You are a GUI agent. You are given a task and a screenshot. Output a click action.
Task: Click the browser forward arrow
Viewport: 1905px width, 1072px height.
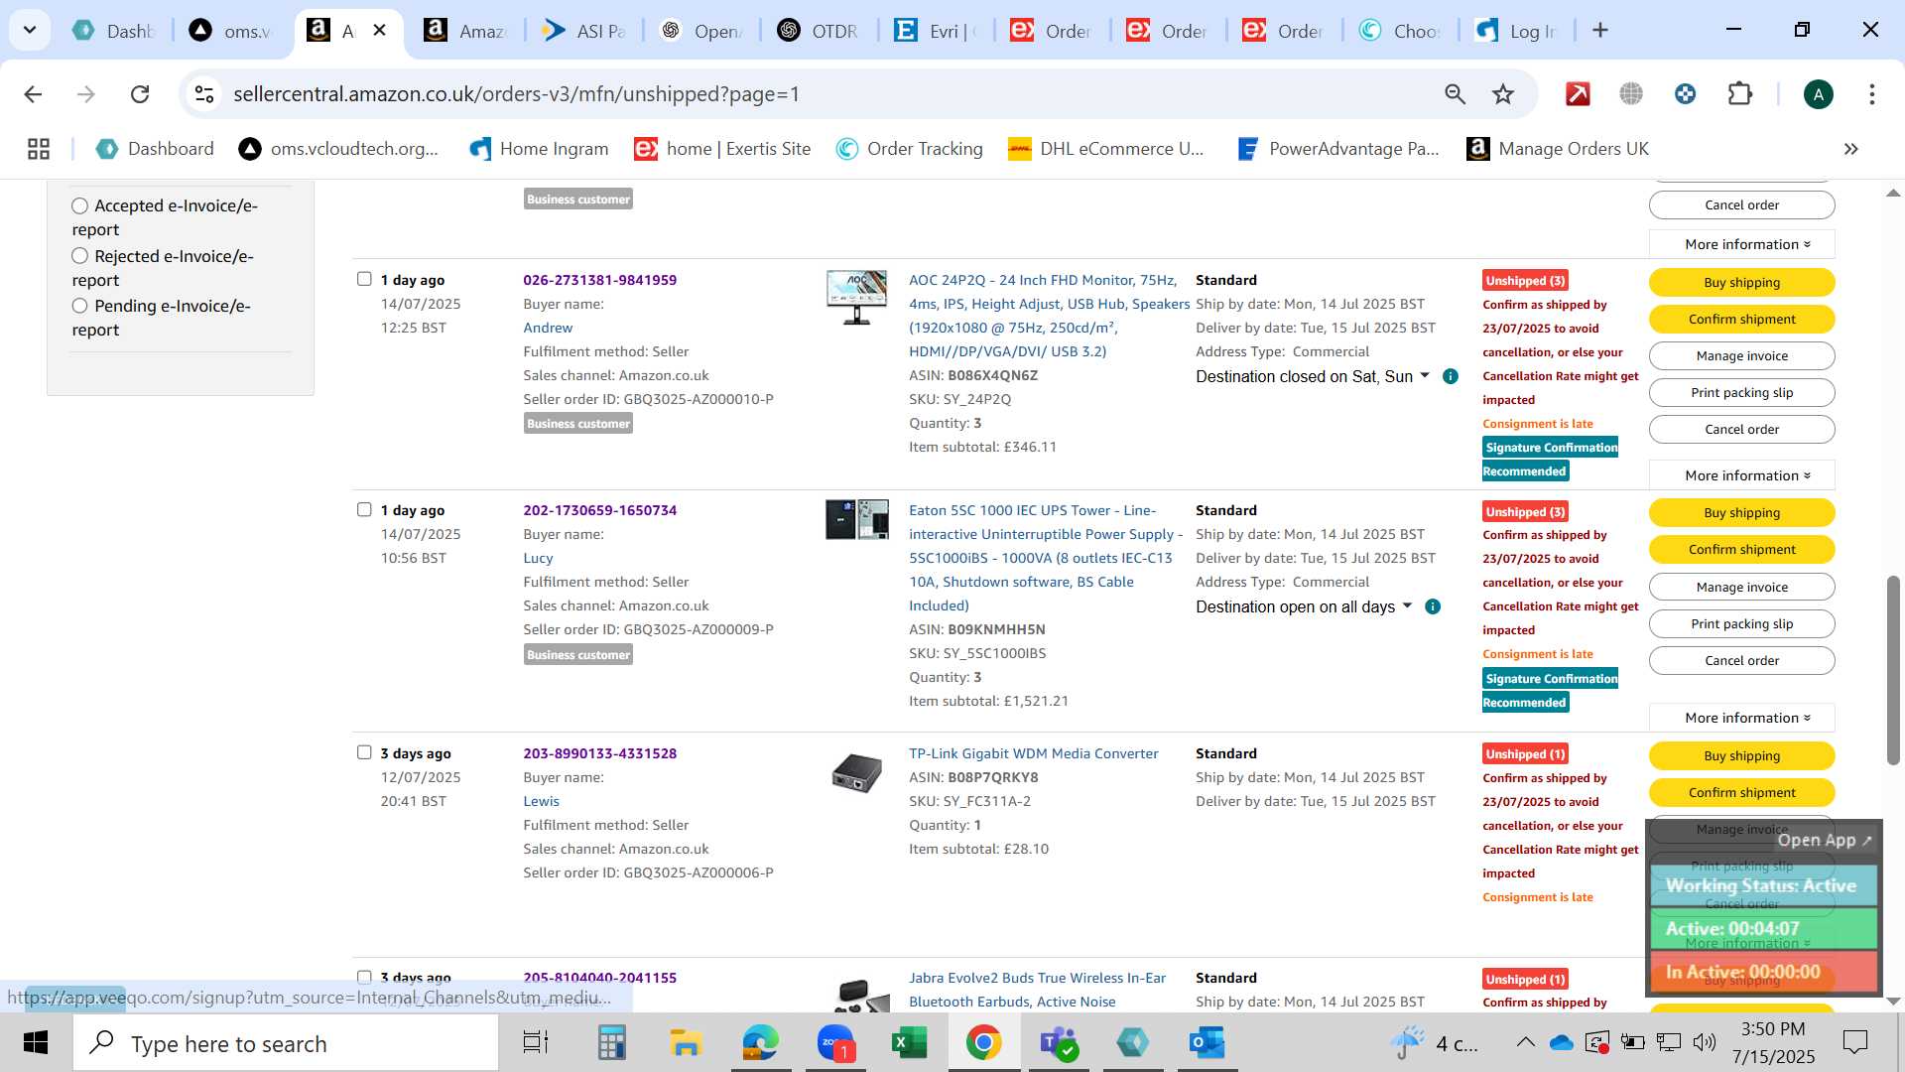coord(86,94)
